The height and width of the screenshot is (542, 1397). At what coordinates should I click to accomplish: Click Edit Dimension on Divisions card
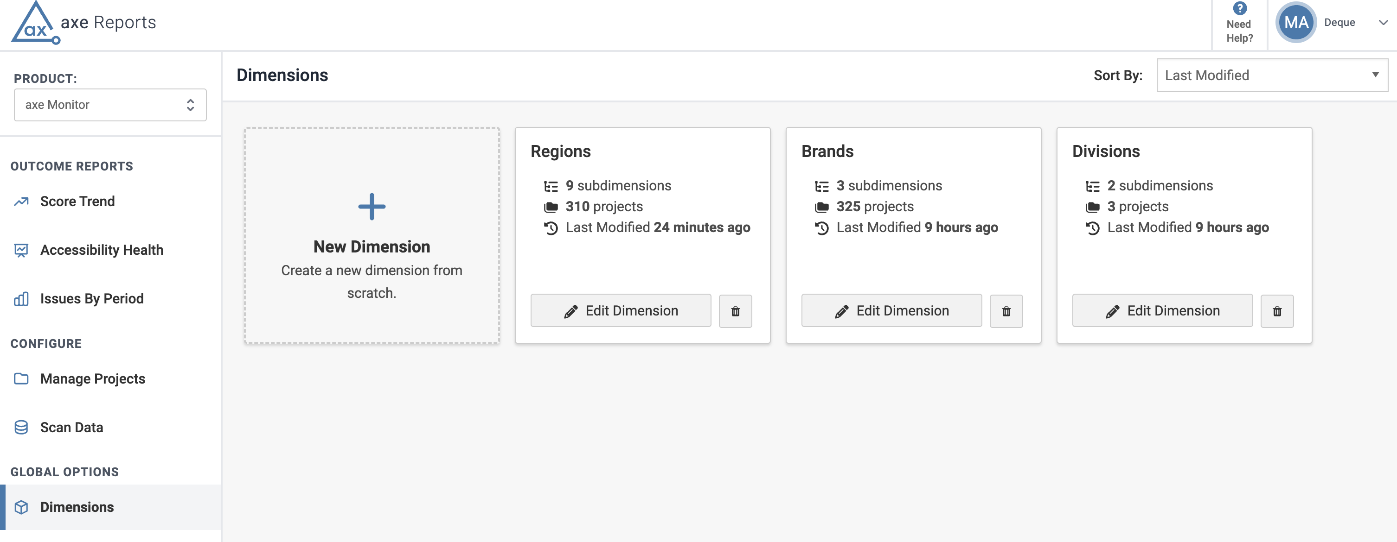click(x=1162, y=311)
